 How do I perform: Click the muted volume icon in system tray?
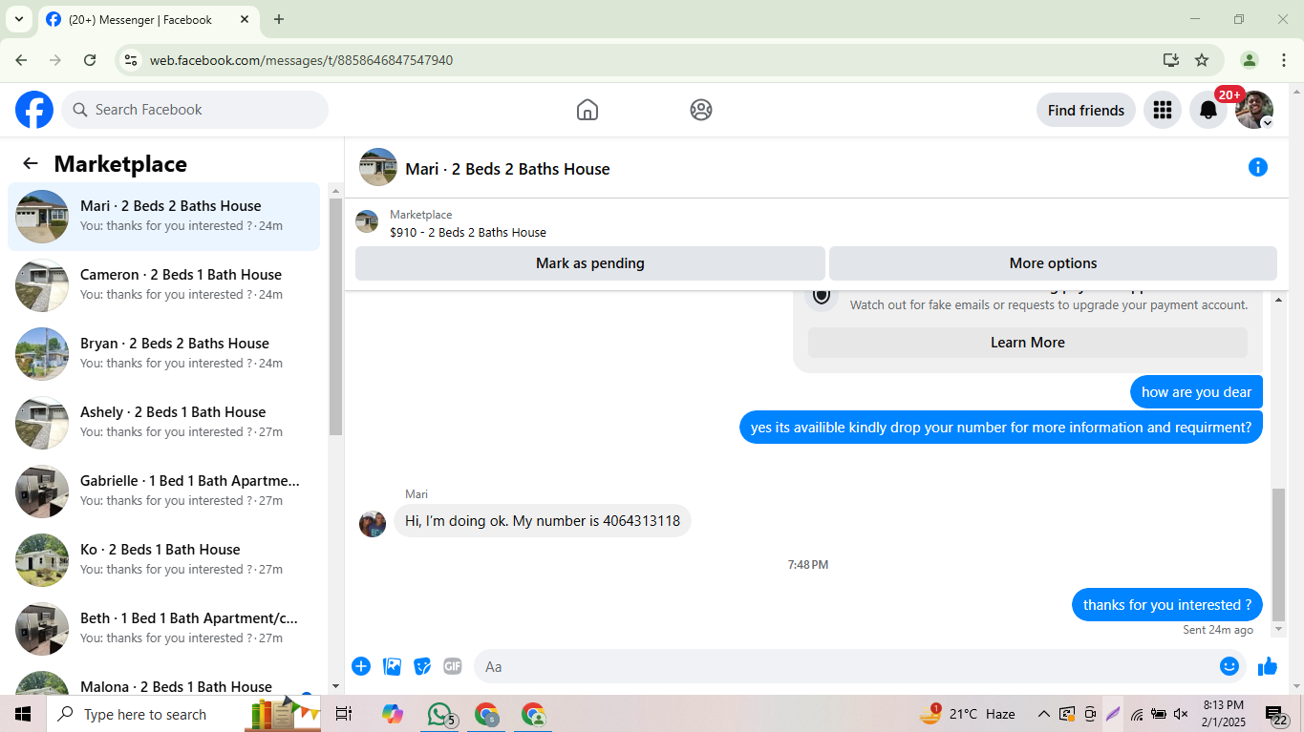pyautogui.click(x=1181, y=714)
